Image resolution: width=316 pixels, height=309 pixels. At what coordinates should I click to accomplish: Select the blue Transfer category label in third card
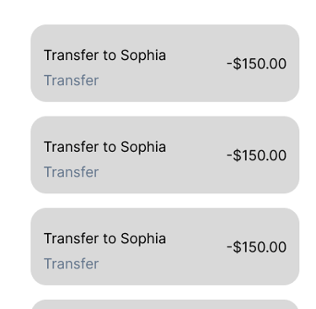(x=72, y=264)
